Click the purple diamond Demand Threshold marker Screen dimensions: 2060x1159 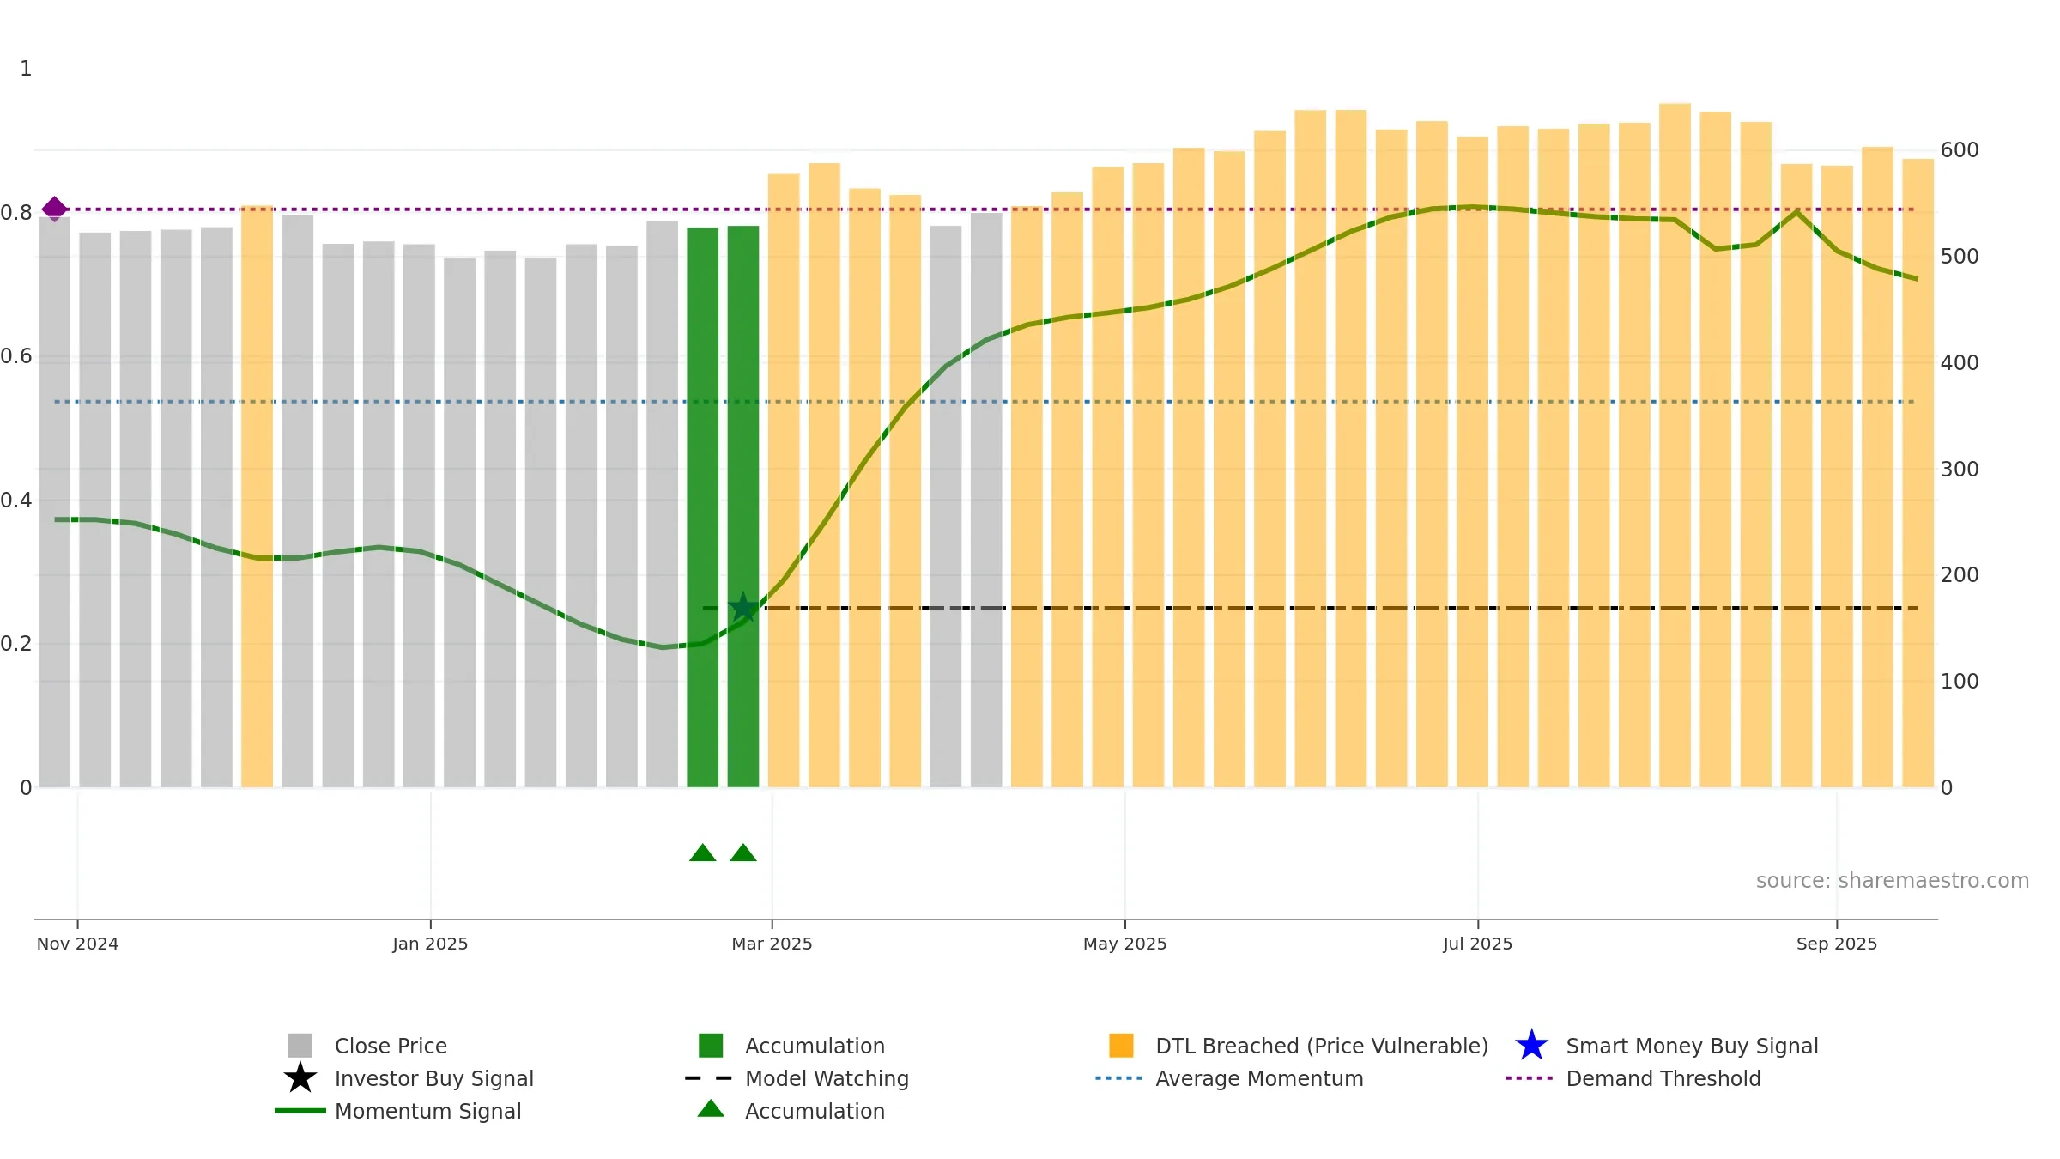(55, 209)
